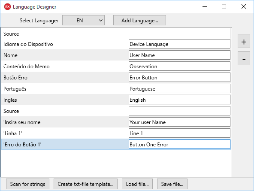Select the 'Inglês' source row
This screenshot has height=191, width=254.
65,100
